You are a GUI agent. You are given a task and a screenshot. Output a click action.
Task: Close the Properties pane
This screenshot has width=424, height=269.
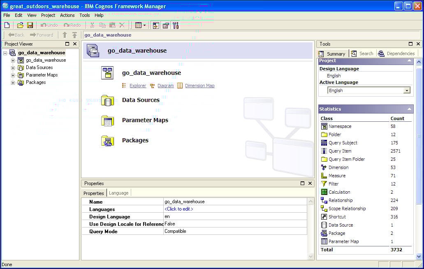[x=310, y=183]
